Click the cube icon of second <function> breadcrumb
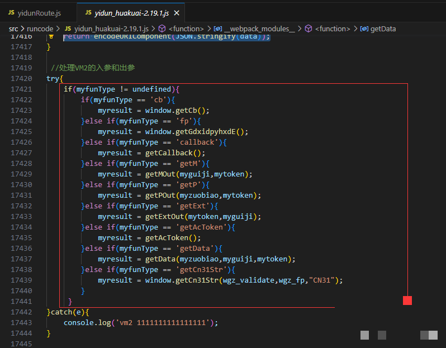This screenshot has width=446, height=348. [x=308, y=28]
